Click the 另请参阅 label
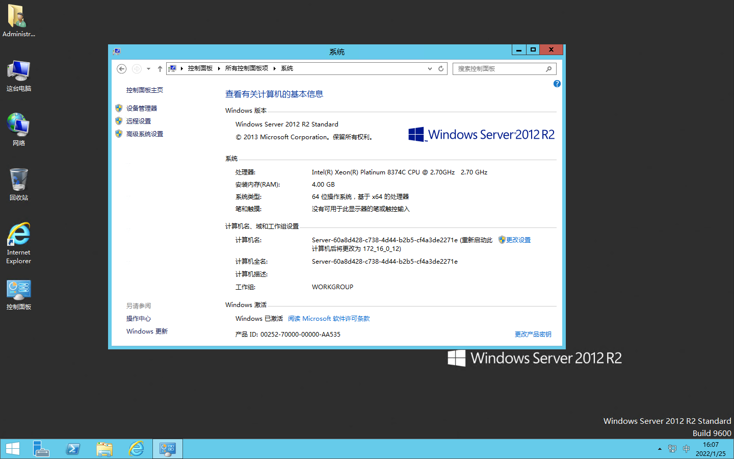 click(x=139, y=306)
